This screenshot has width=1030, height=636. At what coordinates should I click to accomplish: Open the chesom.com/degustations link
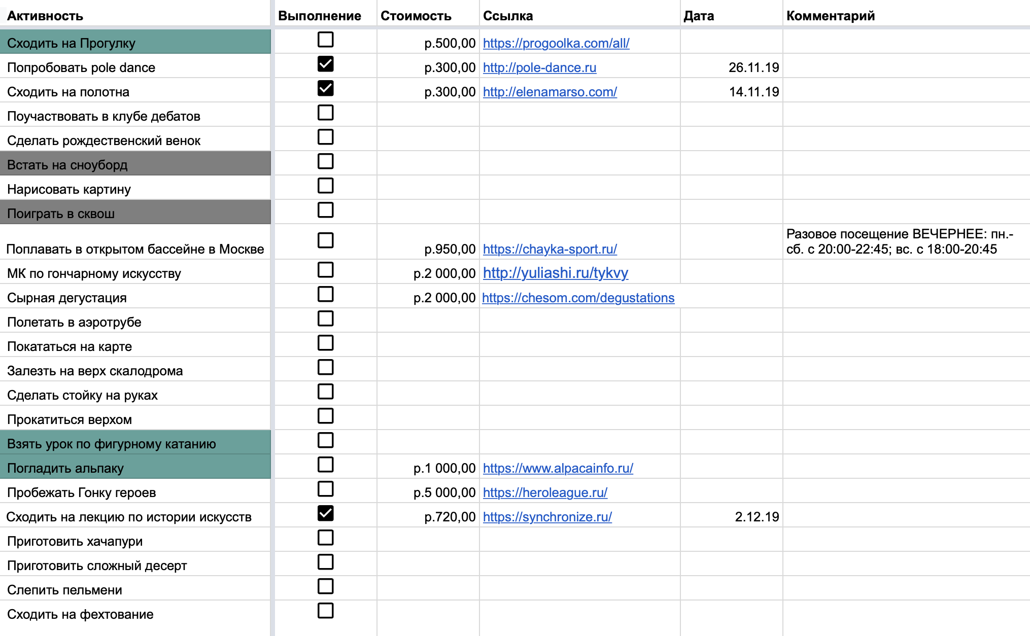pos(578,298)
